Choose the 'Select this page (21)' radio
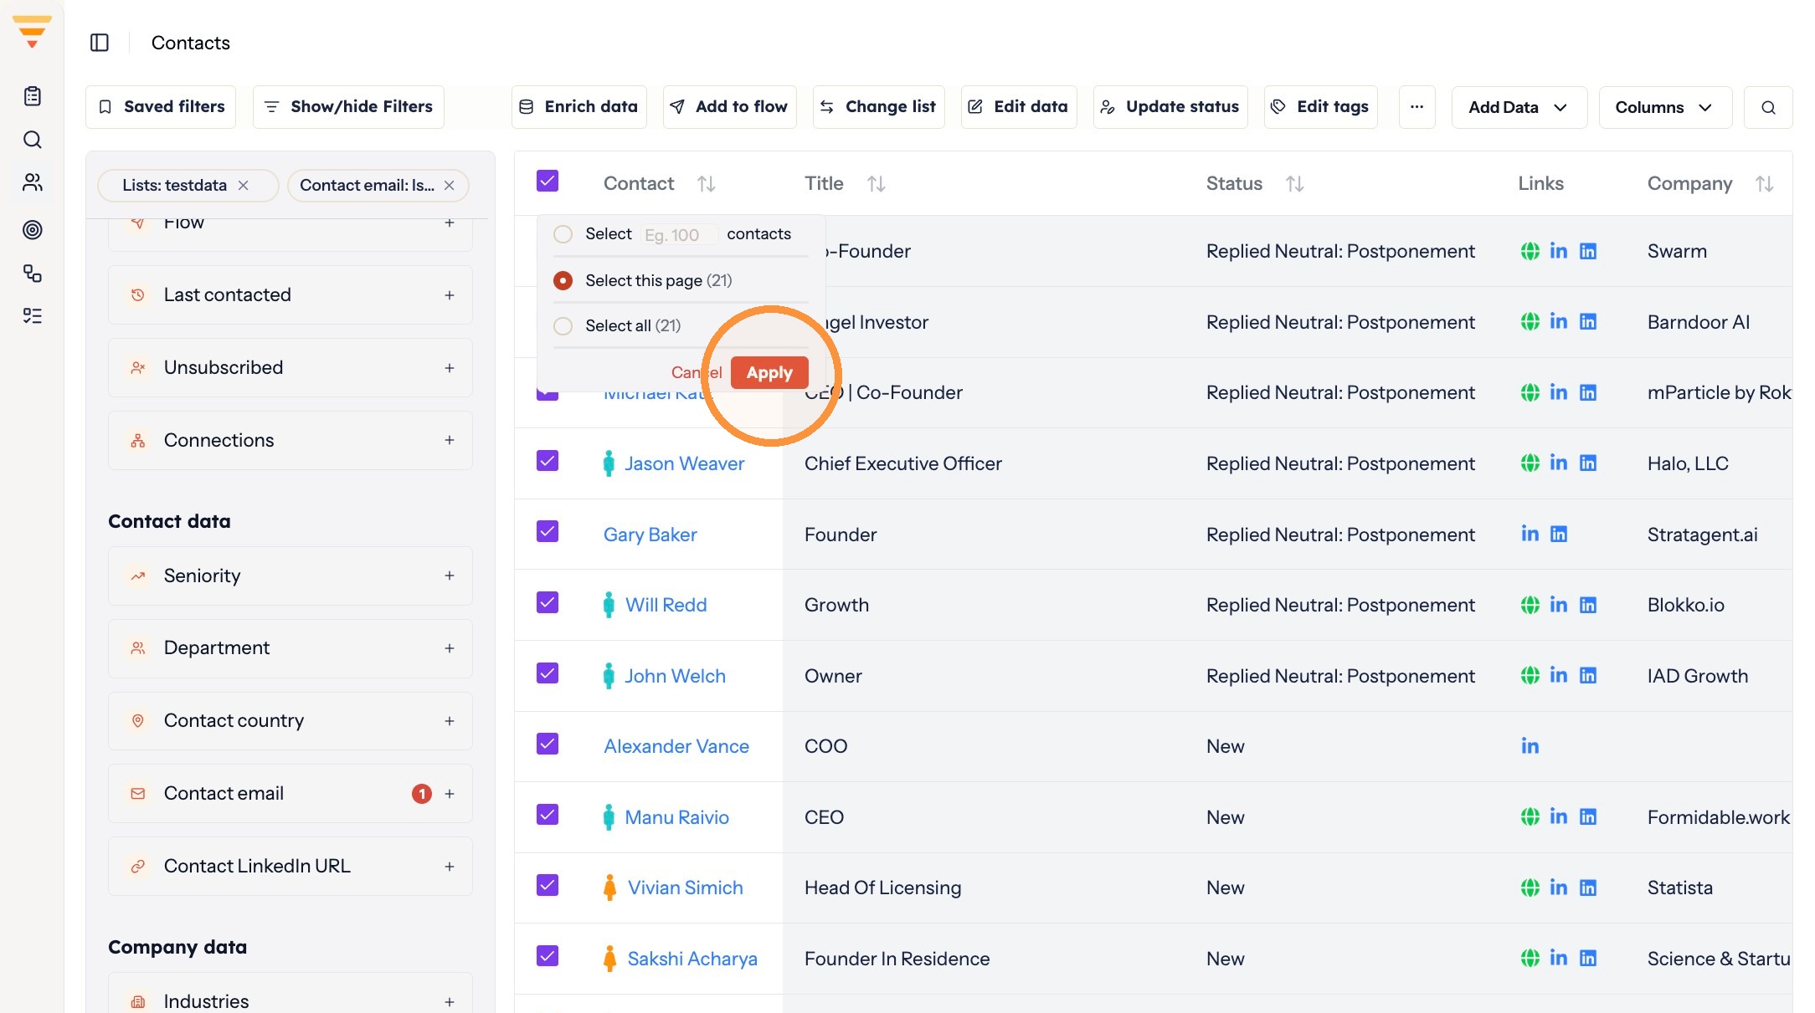Viewport: 1815px width, 1013px height. (x=563, y=280)
